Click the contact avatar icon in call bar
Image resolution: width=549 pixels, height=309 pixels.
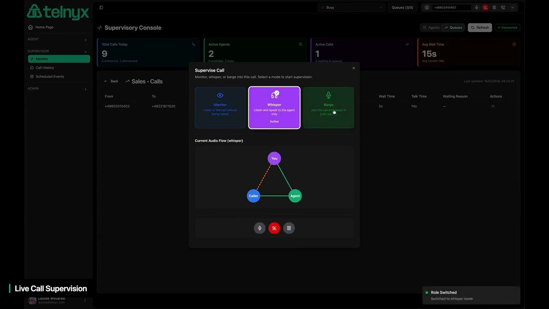427,7
